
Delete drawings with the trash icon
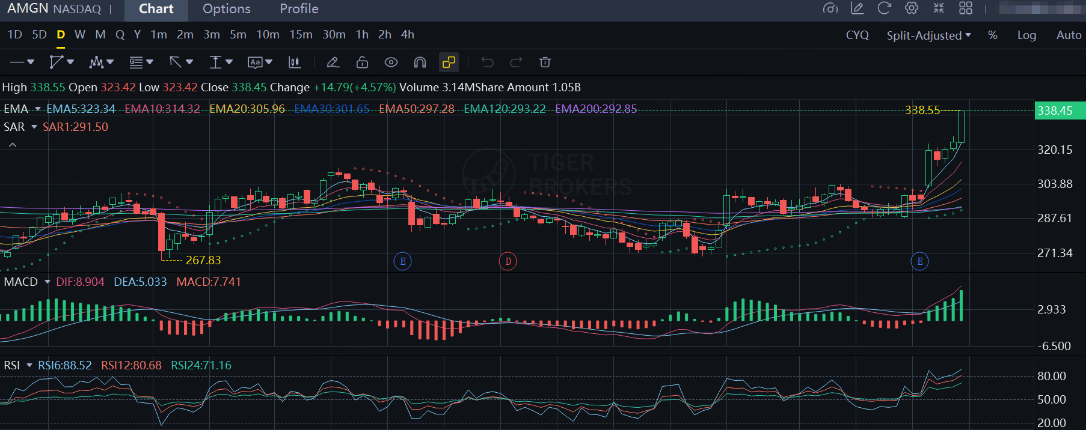pos(545,62)
